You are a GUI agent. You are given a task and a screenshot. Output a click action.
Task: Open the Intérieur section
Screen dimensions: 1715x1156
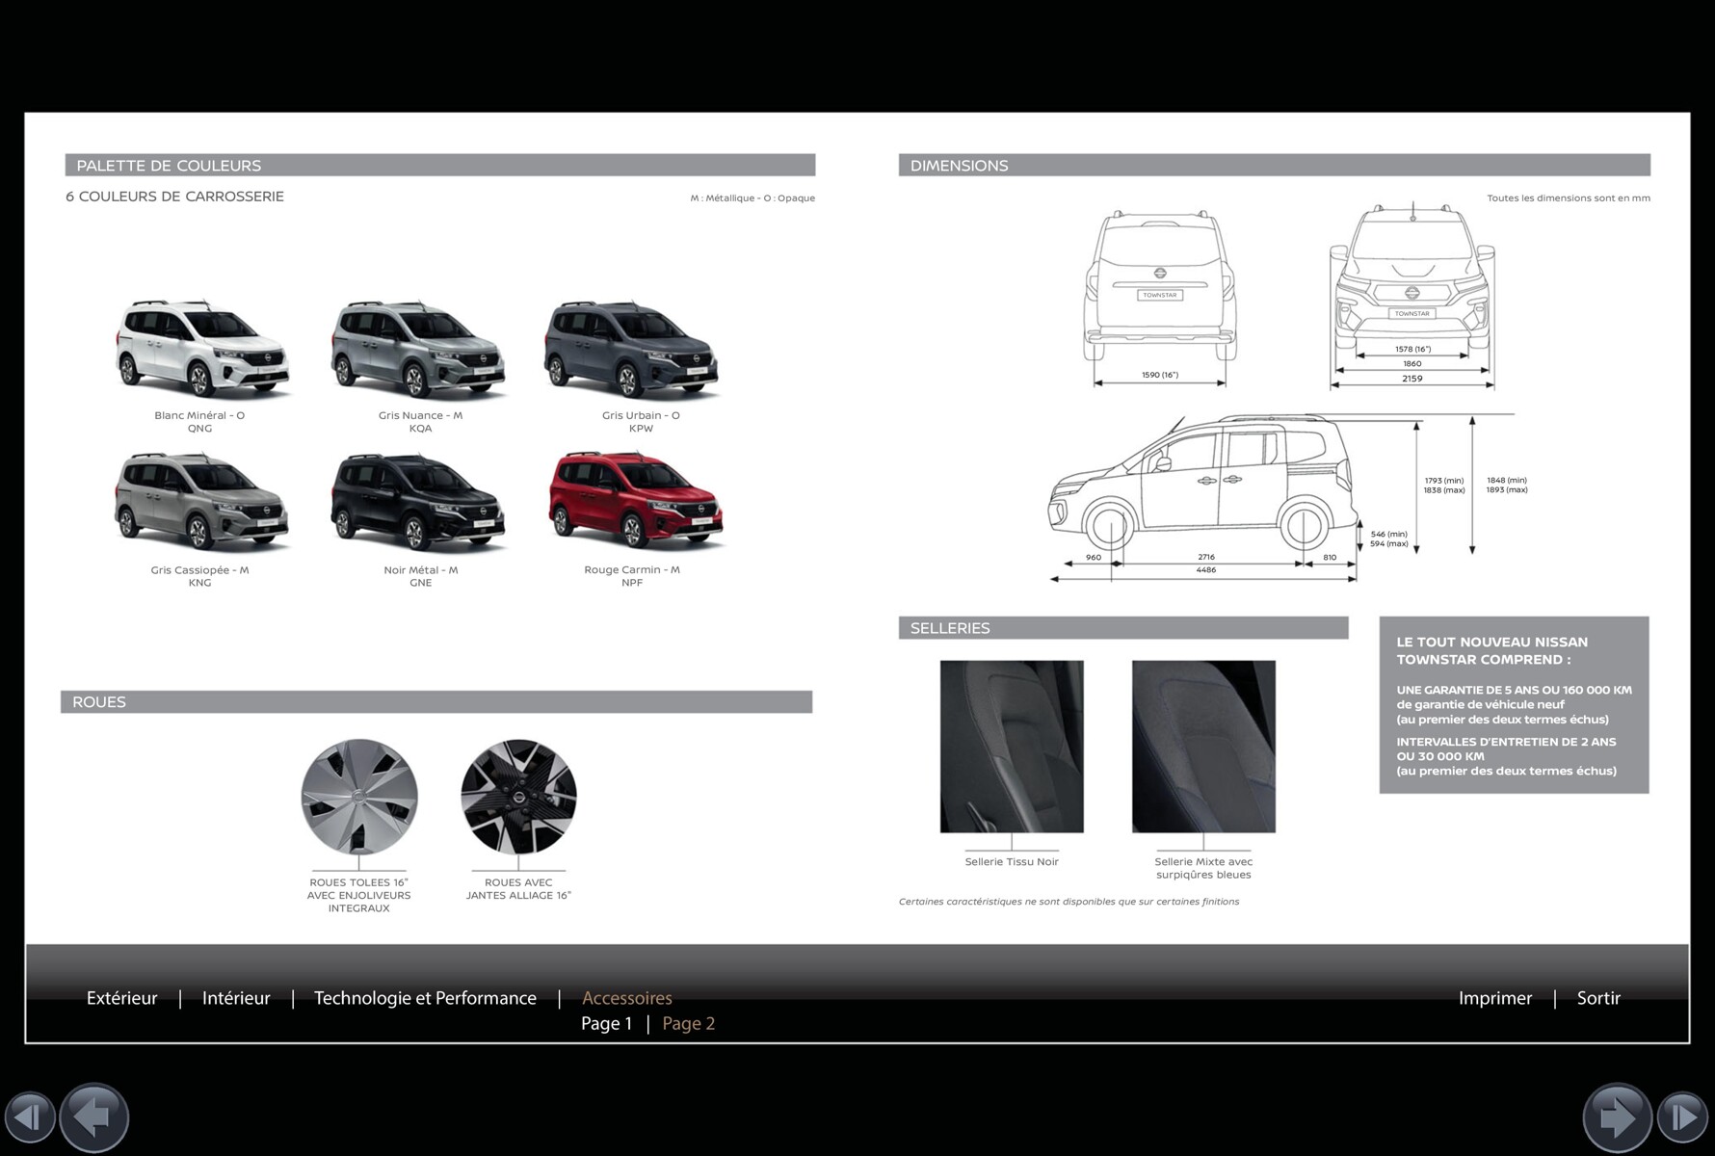coord(236,998)
